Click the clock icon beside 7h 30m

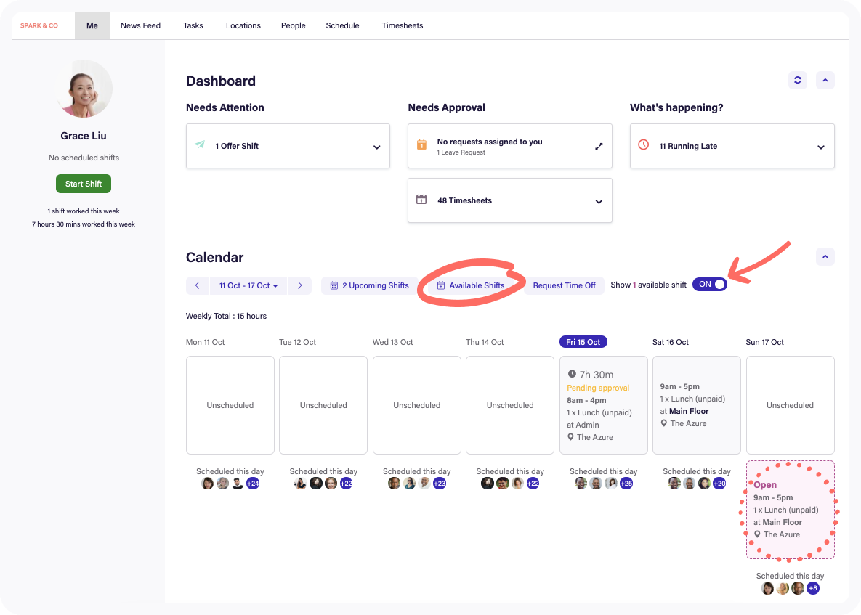572,374
